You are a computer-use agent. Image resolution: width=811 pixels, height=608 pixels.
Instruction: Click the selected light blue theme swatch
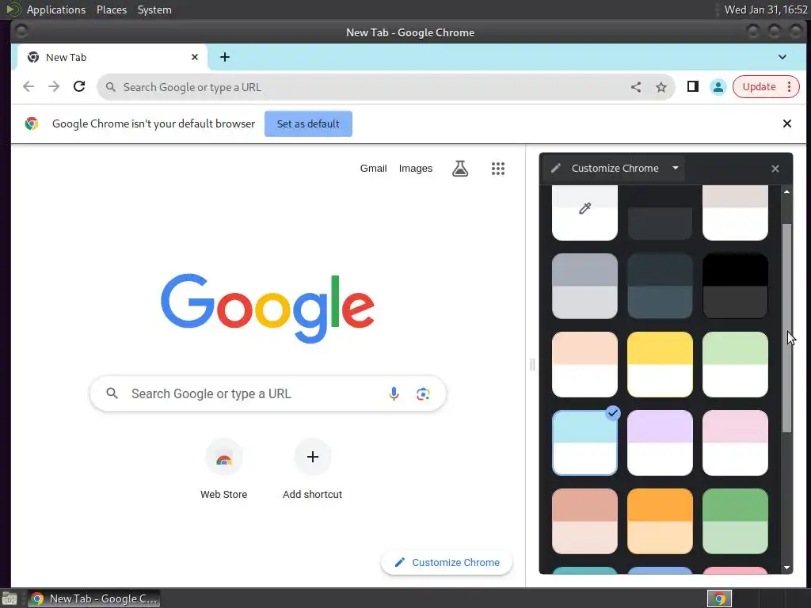click(x=584, y=443)
